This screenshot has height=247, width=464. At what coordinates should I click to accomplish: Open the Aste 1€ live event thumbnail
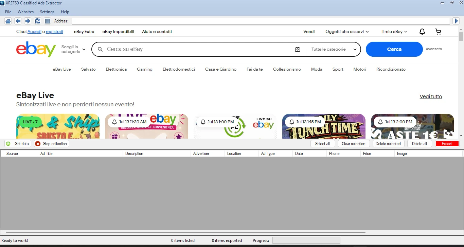412,126
